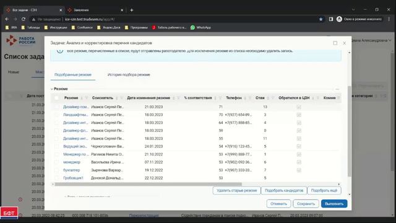396x223 pixels.
Task: Check the row of бухгалтер resume
Action: (x=56, y=170)
